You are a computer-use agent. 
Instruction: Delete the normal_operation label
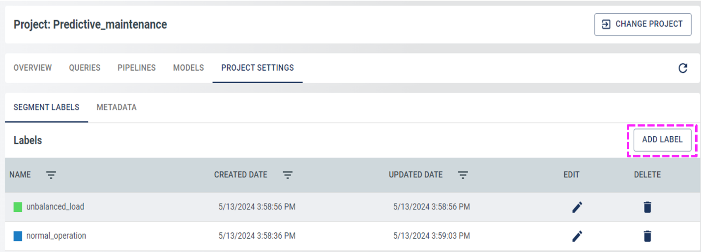(x=647, y=236)
